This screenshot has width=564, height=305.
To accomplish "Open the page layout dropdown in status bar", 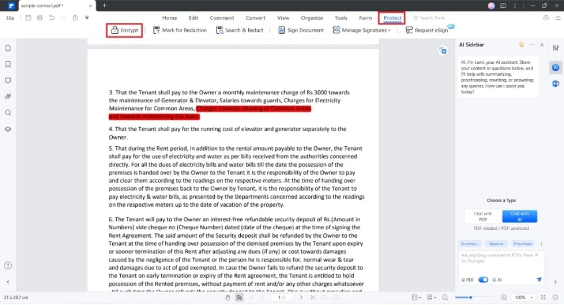I will (x=417, y=298).
